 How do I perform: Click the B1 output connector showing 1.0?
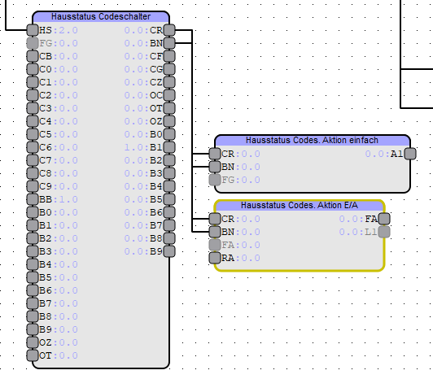click(169, 147)
